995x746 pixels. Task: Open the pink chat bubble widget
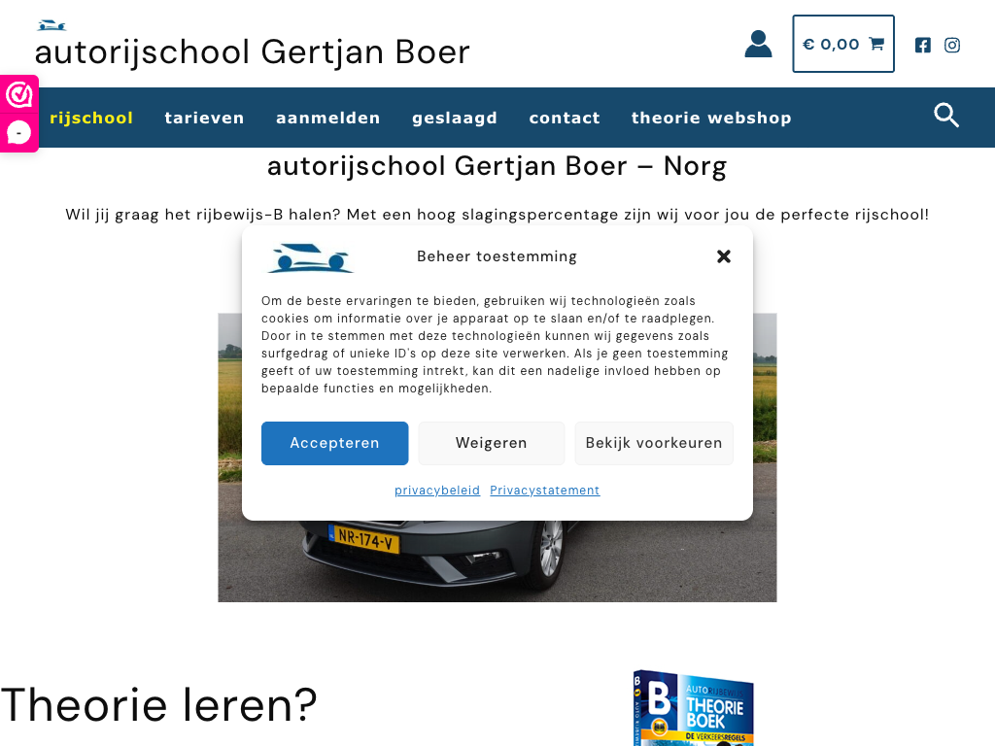(x=19, y=132)
